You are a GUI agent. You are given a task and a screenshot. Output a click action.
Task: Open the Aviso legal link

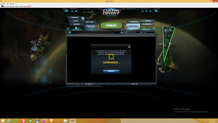coord(71,86)
